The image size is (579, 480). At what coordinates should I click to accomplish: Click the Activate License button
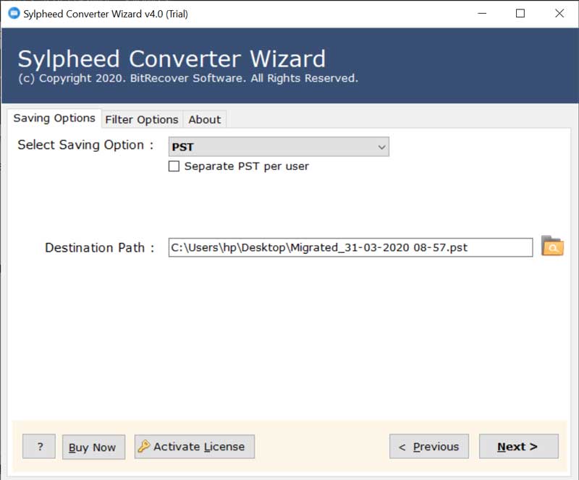click(195, 447)
